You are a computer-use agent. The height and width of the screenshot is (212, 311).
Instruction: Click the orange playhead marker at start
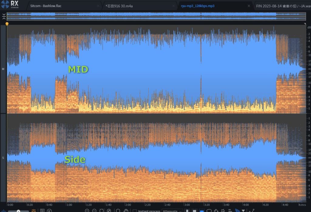pyautogui.click(x=7, y=24)
